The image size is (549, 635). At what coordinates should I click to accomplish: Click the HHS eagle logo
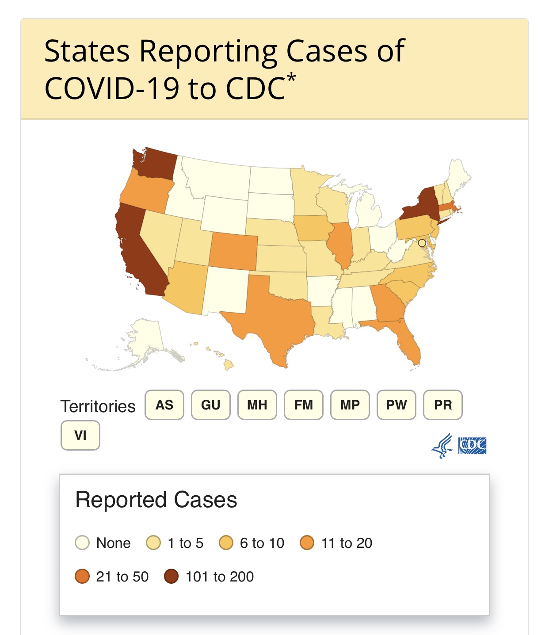click(x=442, y=446)
